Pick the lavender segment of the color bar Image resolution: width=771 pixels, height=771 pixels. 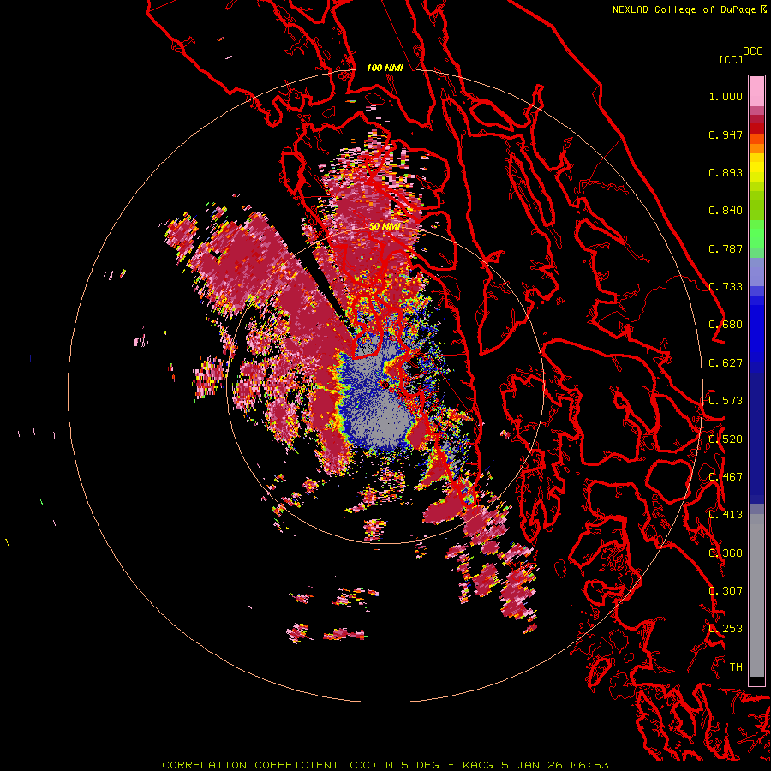point(756,272)
